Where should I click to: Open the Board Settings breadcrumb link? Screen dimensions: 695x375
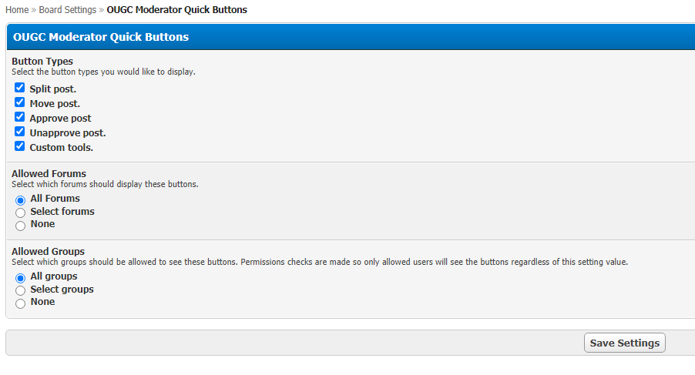[68, 10]
